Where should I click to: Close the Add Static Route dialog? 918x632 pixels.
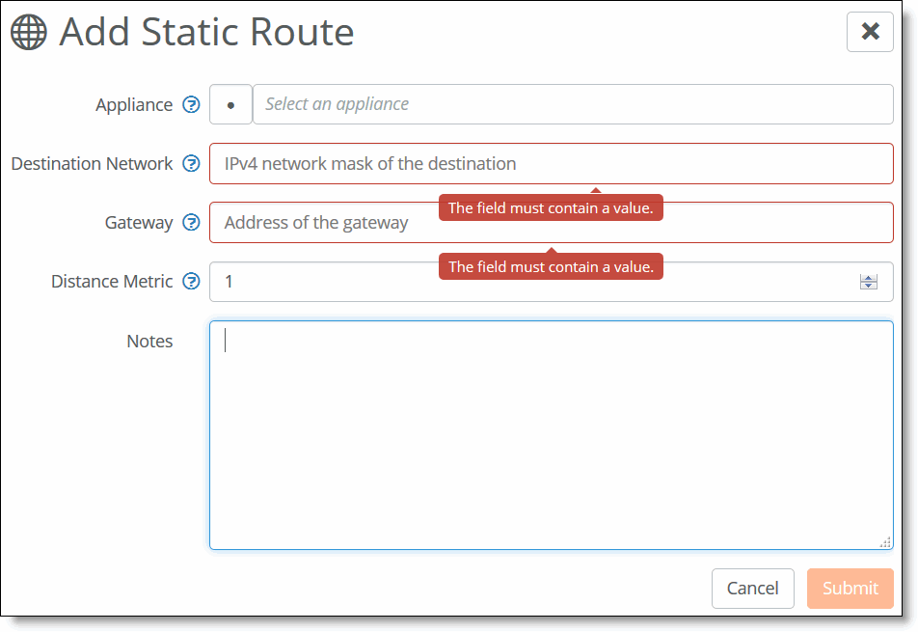coord(870,32)
